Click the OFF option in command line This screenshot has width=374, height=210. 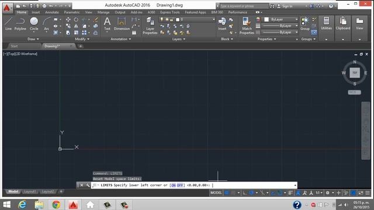tap(179, 185)
